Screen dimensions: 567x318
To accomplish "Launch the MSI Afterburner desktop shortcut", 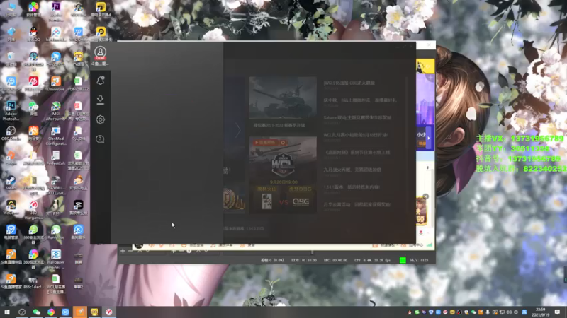I will pyautogui.click(x=56, y=111).
